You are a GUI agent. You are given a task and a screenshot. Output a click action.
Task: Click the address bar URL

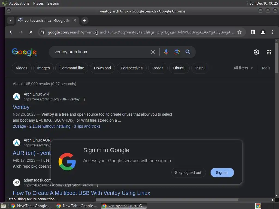tap(141, 32)
